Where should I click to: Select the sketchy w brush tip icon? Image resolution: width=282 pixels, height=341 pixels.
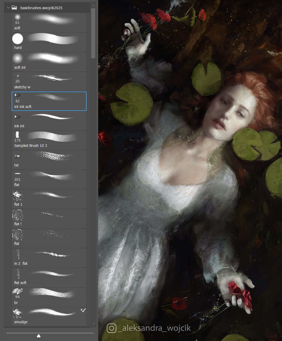18,76
